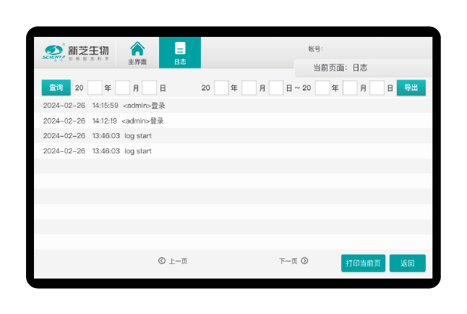Select the export start day field

275,88
